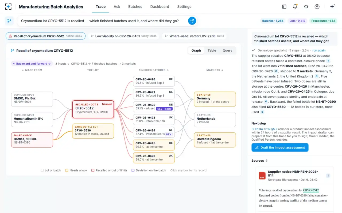Viewport: 342px width, 213px height.
Task: Open the Batches tab
Action: point(135,7)
